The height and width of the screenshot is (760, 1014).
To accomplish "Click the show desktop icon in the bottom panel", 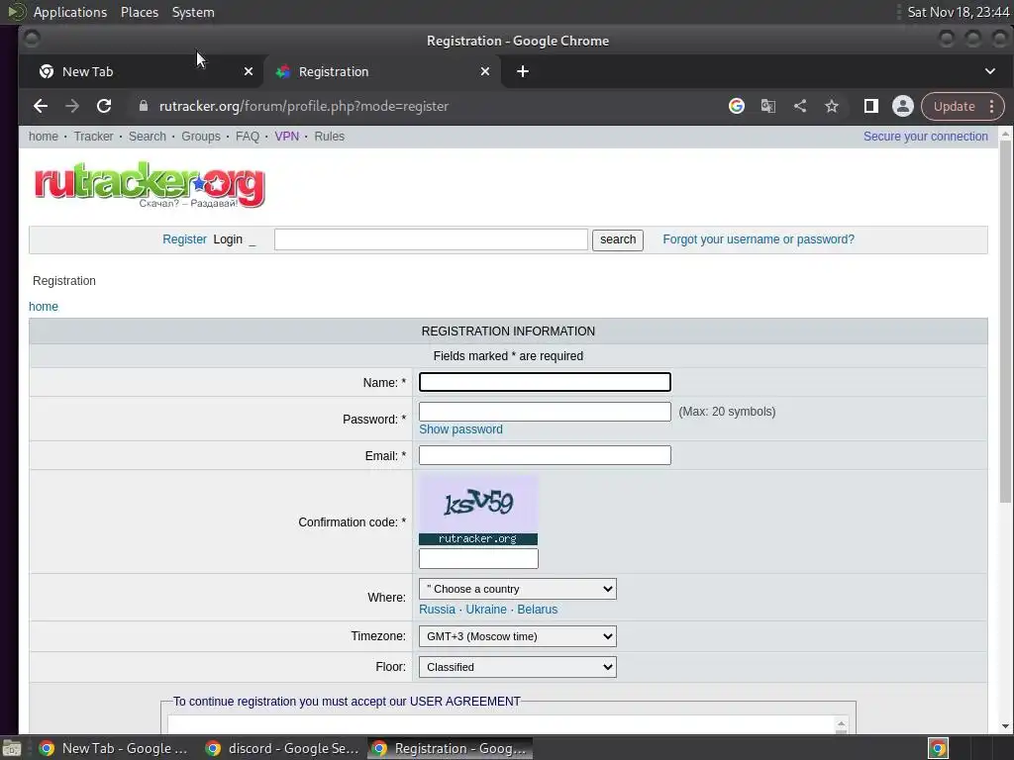I will [12, 748].
